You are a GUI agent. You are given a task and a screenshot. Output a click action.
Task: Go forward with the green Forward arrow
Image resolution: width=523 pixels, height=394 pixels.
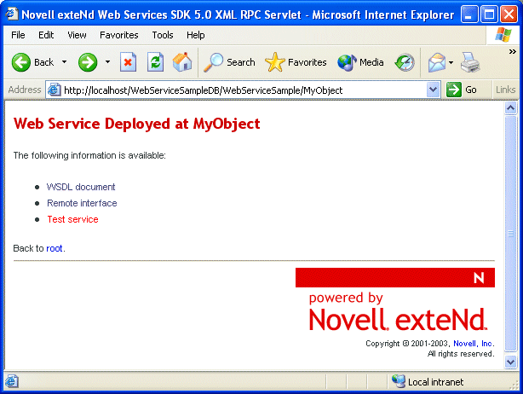click(x=88, y=62)
